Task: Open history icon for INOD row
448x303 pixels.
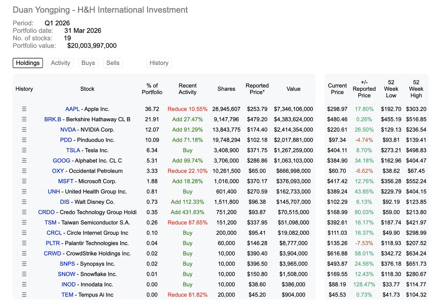Action: point(24,284)
